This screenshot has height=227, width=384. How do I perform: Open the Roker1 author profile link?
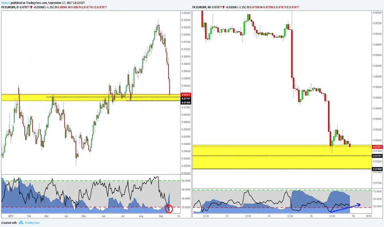coord(5,3)
